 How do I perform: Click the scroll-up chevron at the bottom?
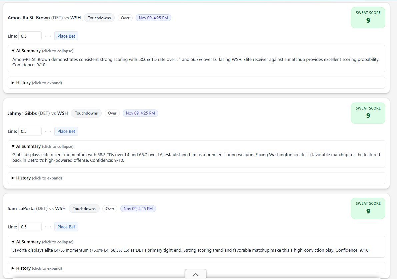click(x=196, y=274)
